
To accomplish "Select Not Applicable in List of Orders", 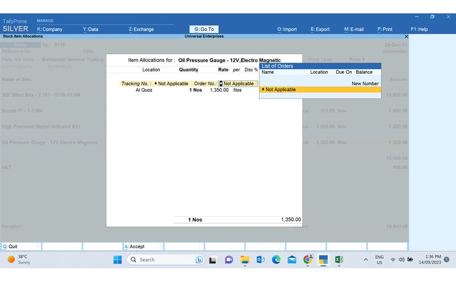I will [x=320, y=90].
